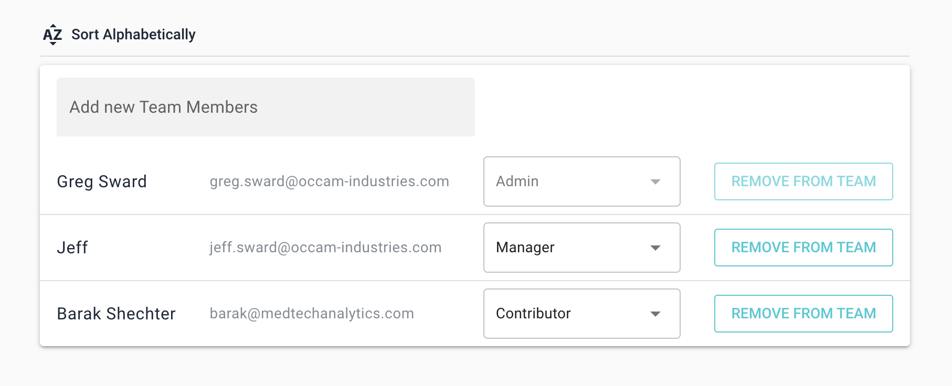Screen dimensions: 952x386
Task: Select the Greg Sward name
Action: click(x=102, y=181)
